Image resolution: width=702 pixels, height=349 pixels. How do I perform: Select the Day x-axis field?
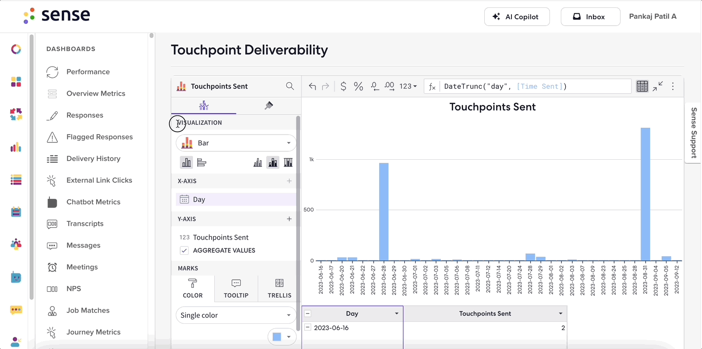(236, 199)
